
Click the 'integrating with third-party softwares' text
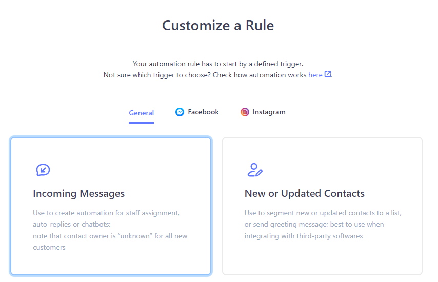304,236
